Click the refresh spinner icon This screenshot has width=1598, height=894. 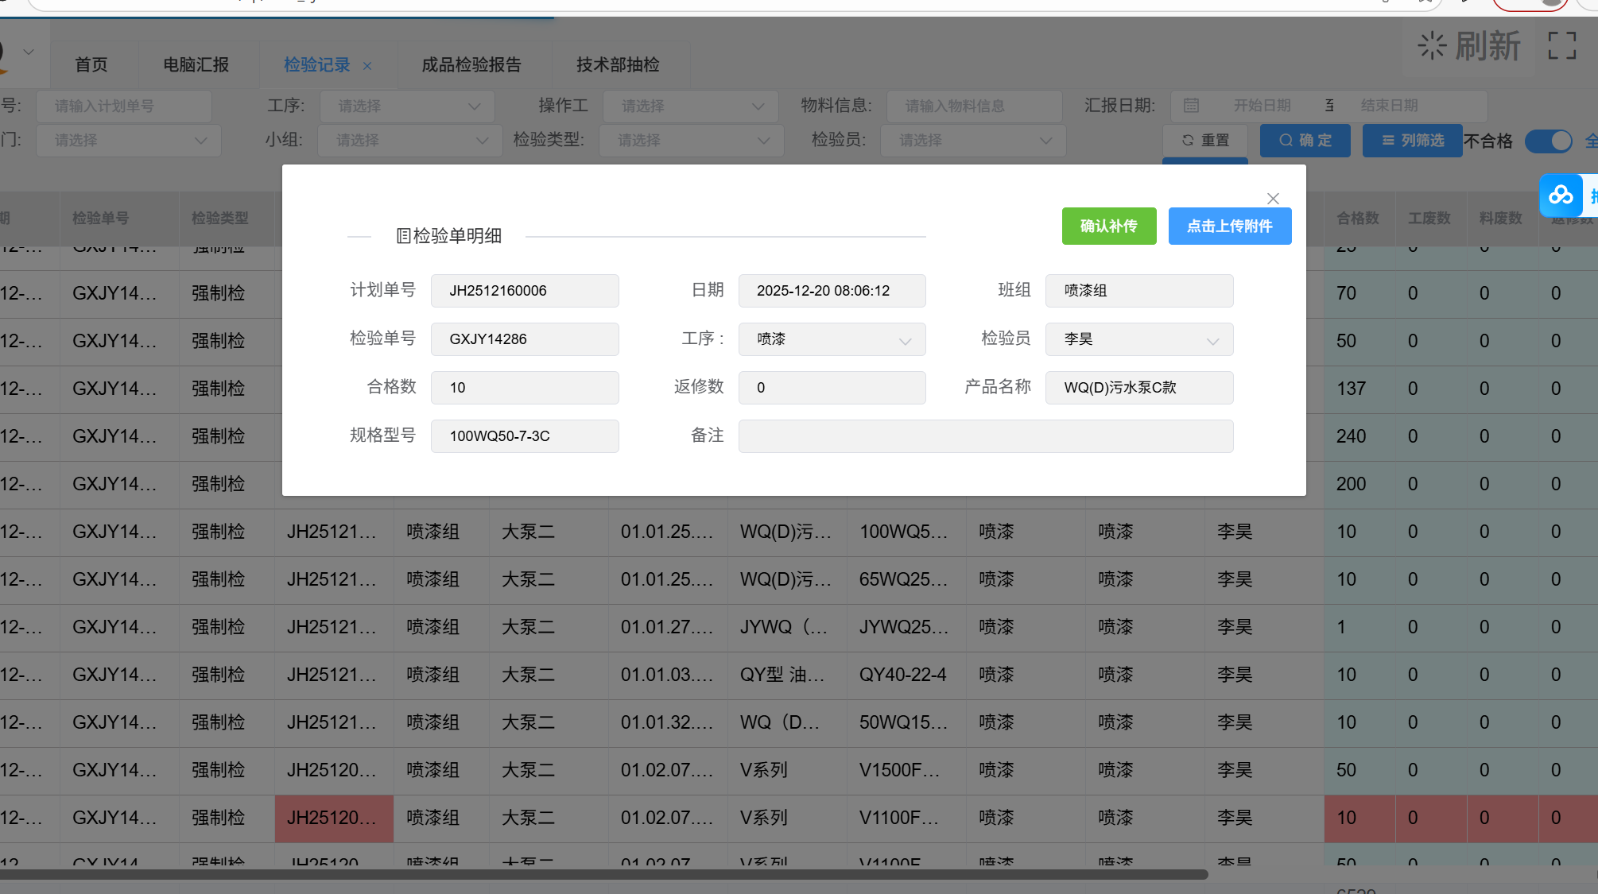click(1431, 46)
